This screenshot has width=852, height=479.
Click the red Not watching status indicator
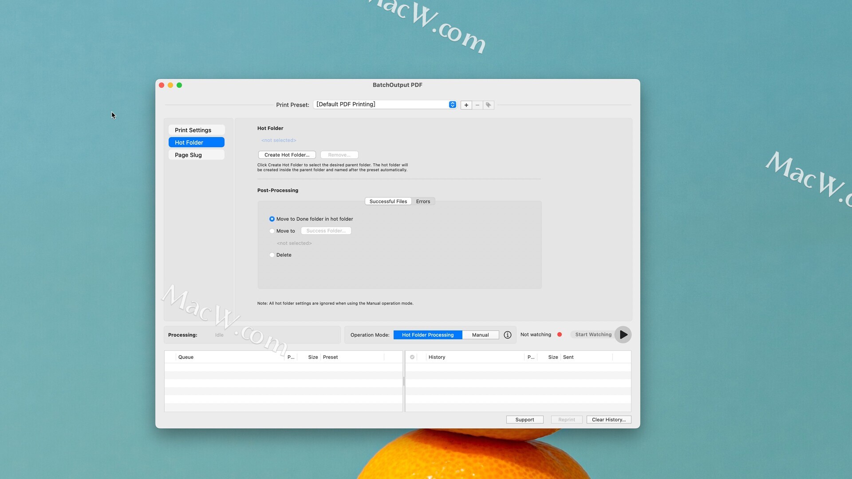(x=560, y=335)
